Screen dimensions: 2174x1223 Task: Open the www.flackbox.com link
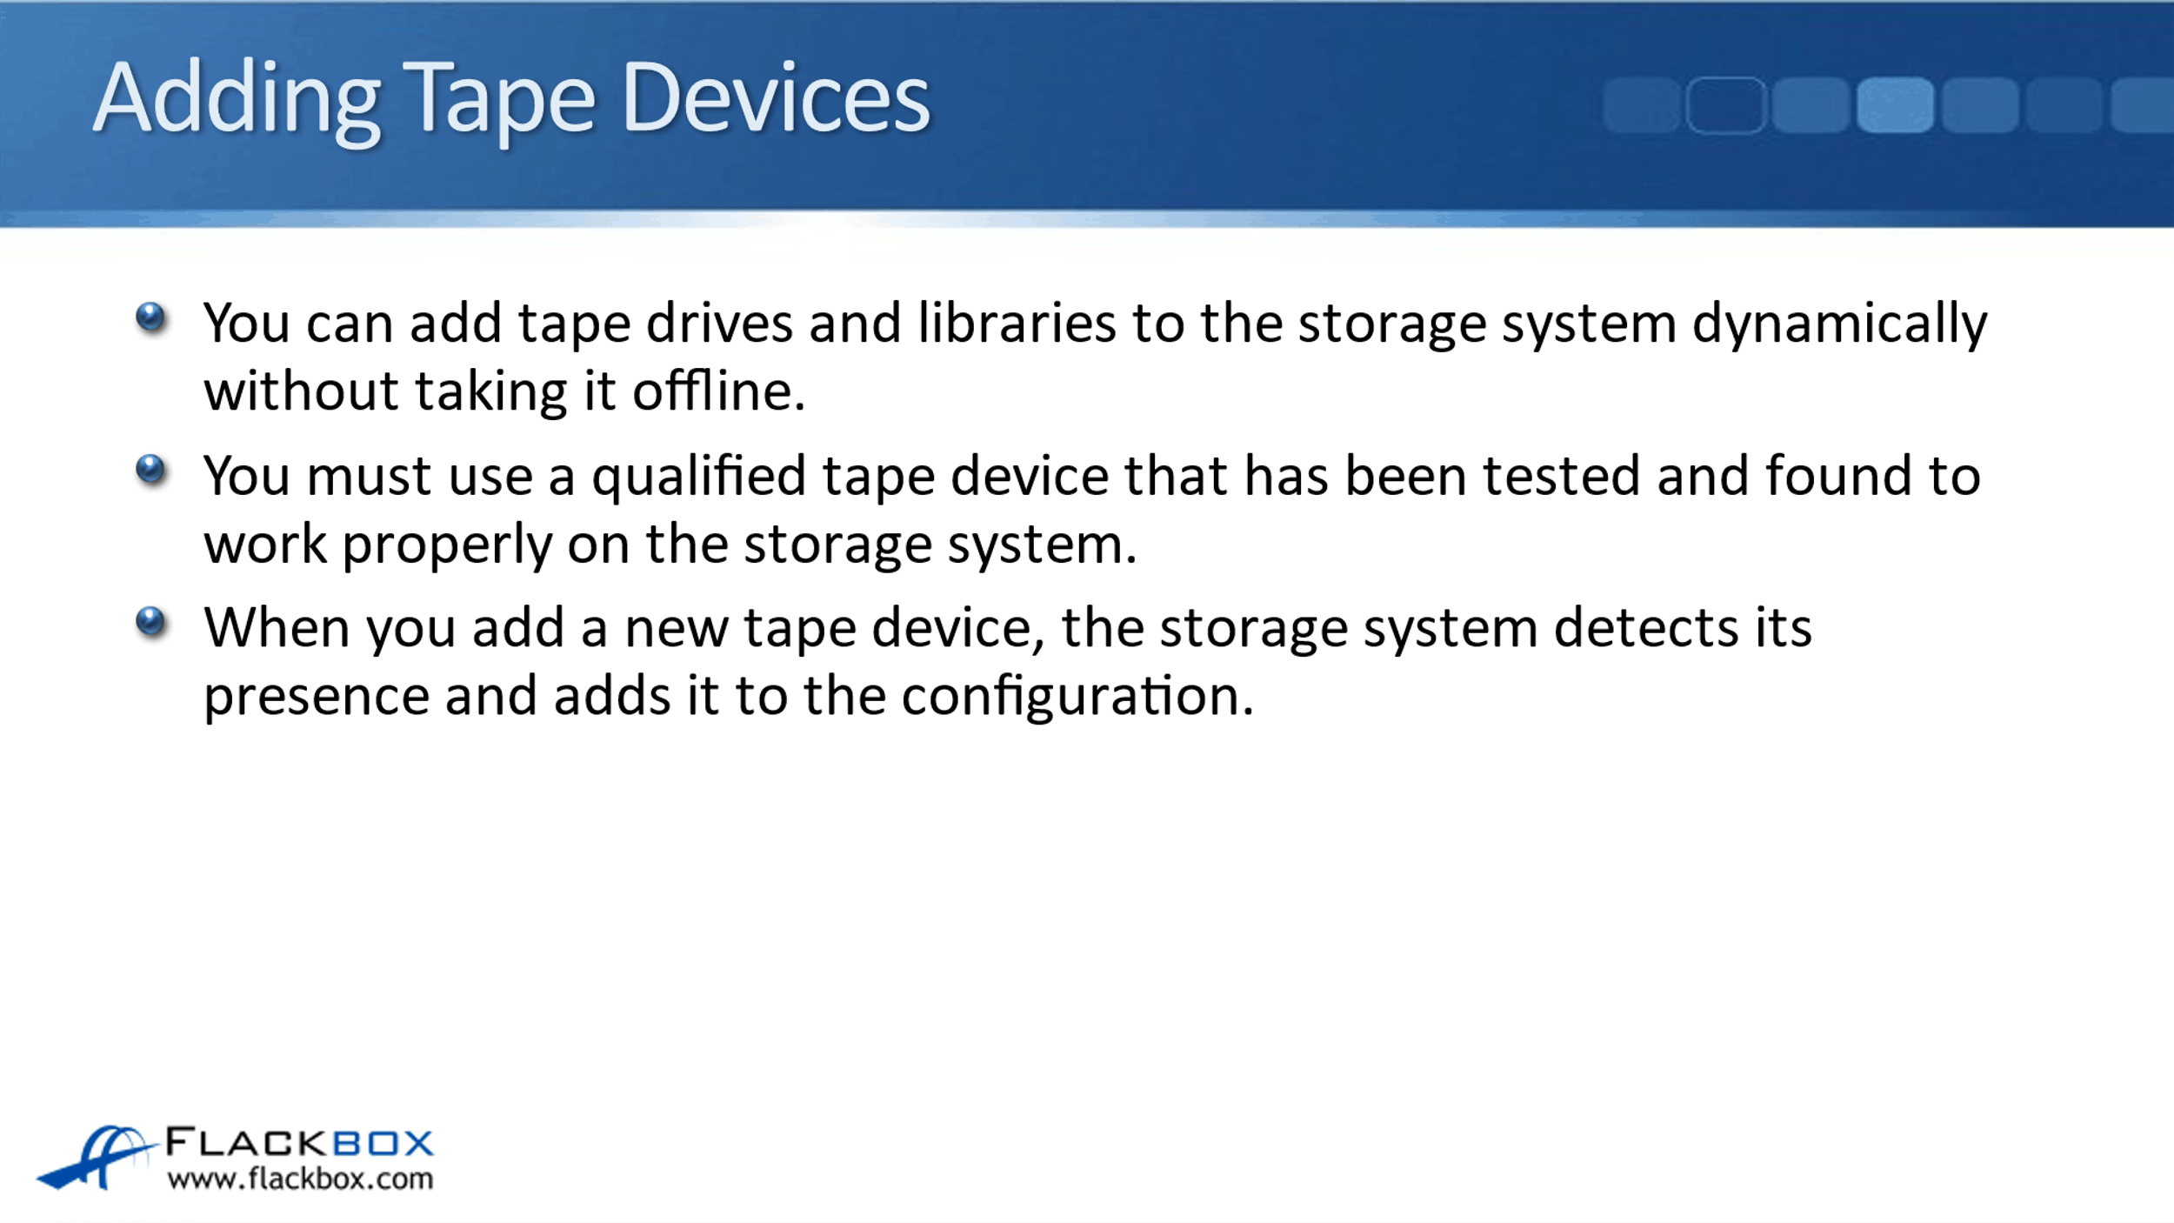[x=300, y=1180]
